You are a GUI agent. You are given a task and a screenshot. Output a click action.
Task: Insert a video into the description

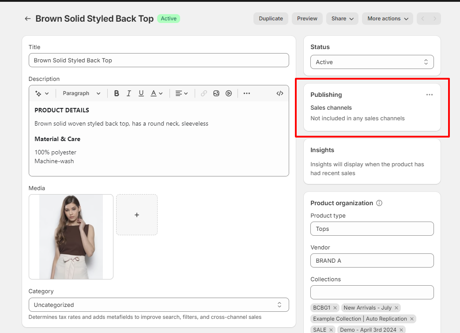pyautogui.click(x=228, y=93)
